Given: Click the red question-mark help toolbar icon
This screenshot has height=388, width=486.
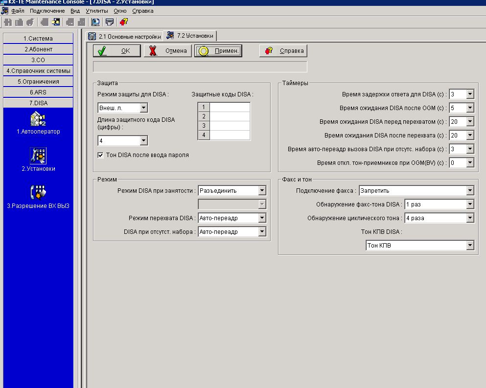Looking at the screenshot, I should point(124,22).
